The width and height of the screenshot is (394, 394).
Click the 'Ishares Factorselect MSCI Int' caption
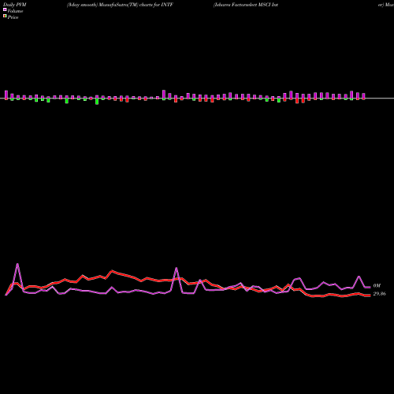tap(246, 5)
